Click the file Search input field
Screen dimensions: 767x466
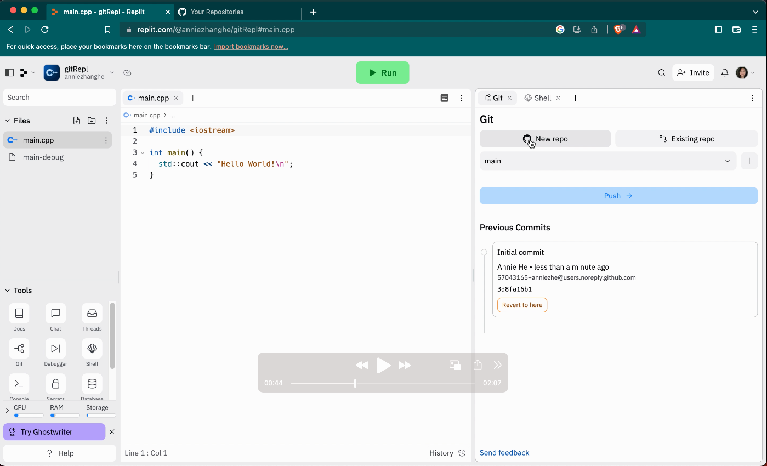tap(59, 97)
